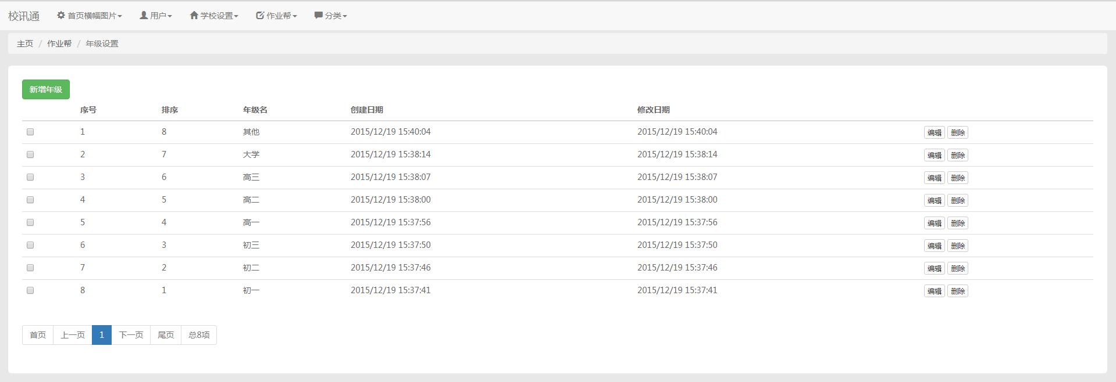
Task: Jump to 尾页 in the pagination bar
Action: click(166, 335)
